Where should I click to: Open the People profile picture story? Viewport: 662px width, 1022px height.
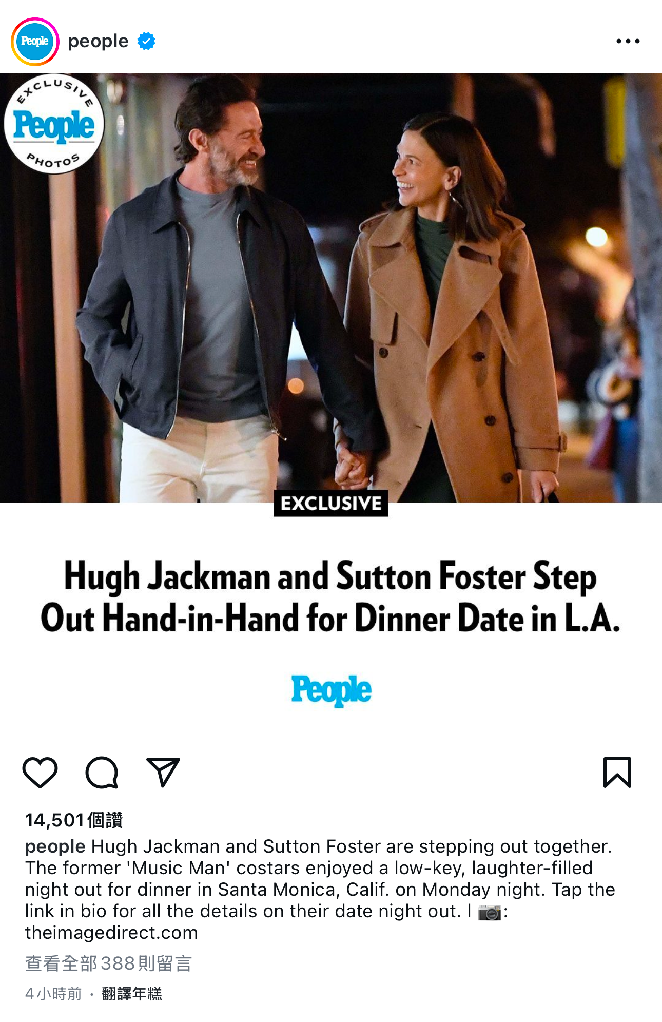35,42
